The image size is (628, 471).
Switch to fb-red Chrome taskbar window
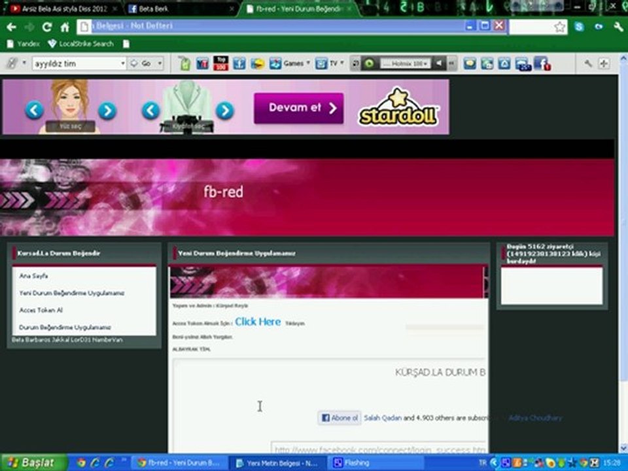pyautogui.click(x=179, y=462)
